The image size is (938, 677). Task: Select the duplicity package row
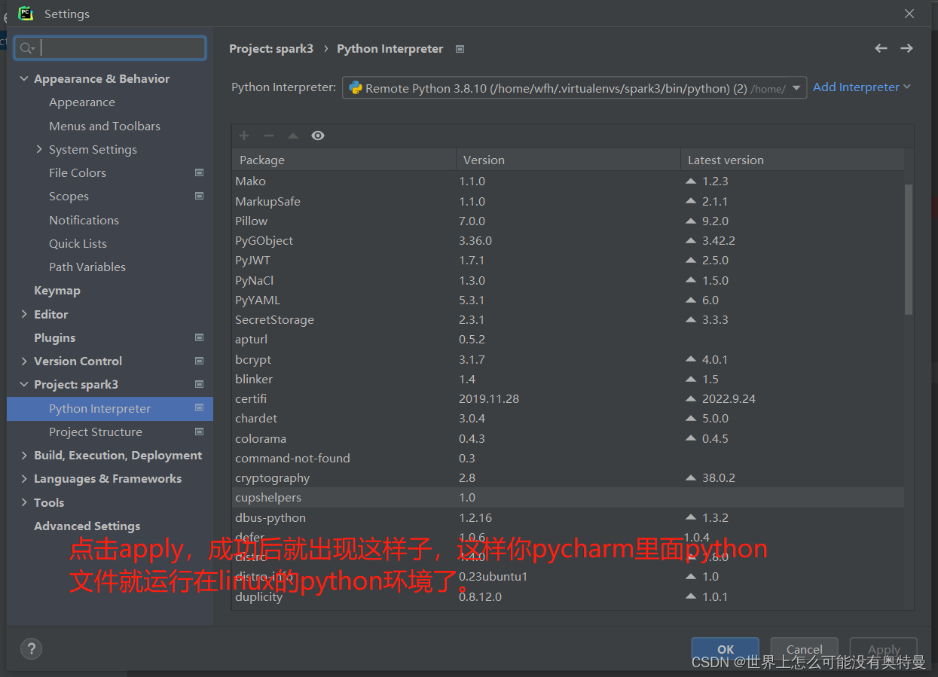pyautogui.click(x=568, y=597)
